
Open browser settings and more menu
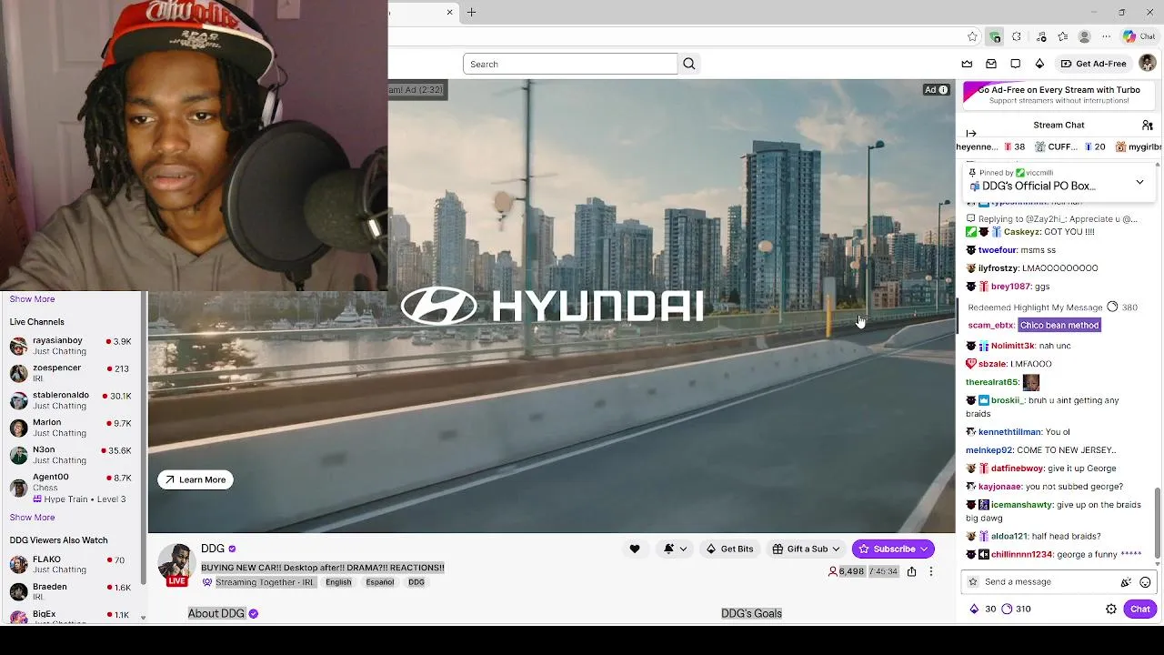coord(1107,37)
